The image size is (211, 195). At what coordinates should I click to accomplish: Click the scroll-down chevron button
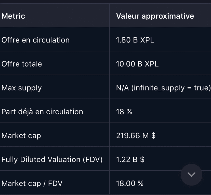(191, 175)
